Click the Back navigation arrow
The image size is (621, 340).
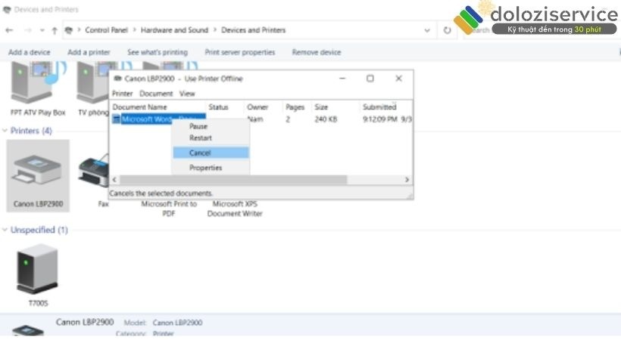click(x=9, y=30)
